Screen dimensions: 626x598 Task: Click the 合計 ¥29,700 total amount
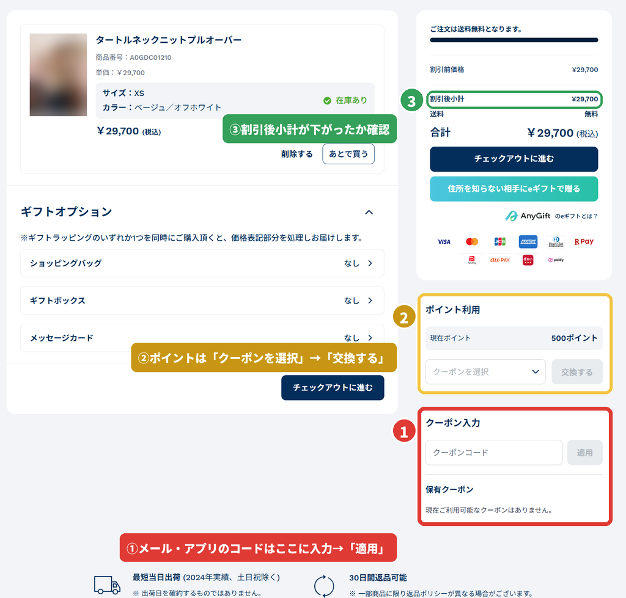(562, 133)
